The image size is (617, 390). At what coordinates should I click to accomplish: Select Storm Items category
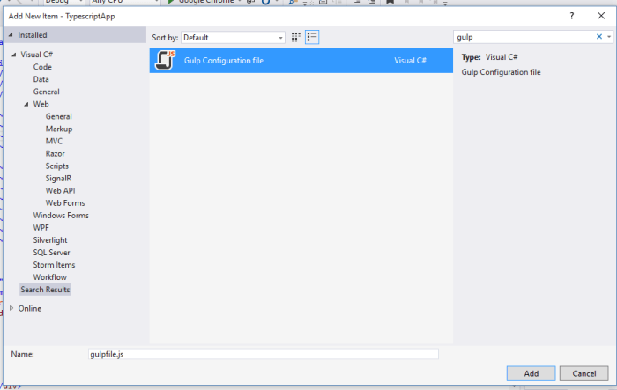54,265
